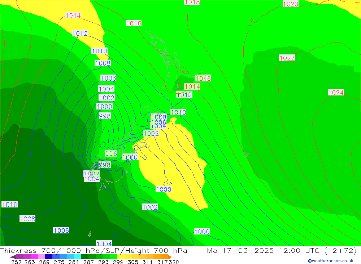Click the legend value 269

point(44,262)
